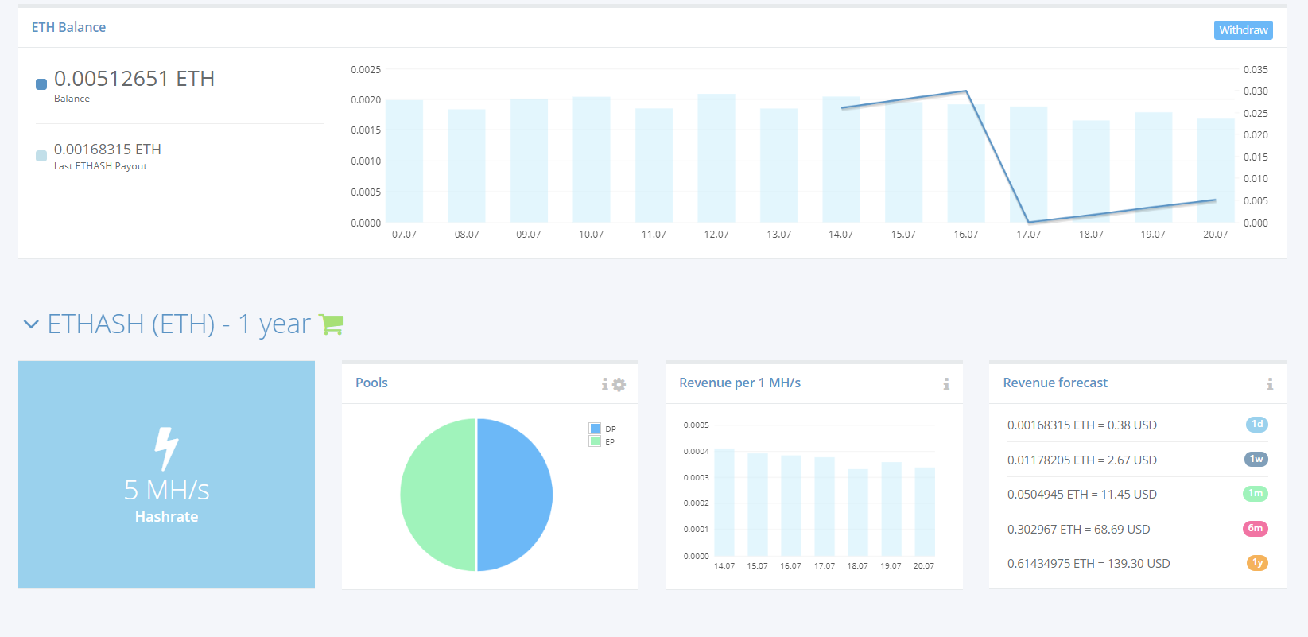Toggle the Balance series legend square
The height and width of the screenshot is (637, 1308).
41,84
